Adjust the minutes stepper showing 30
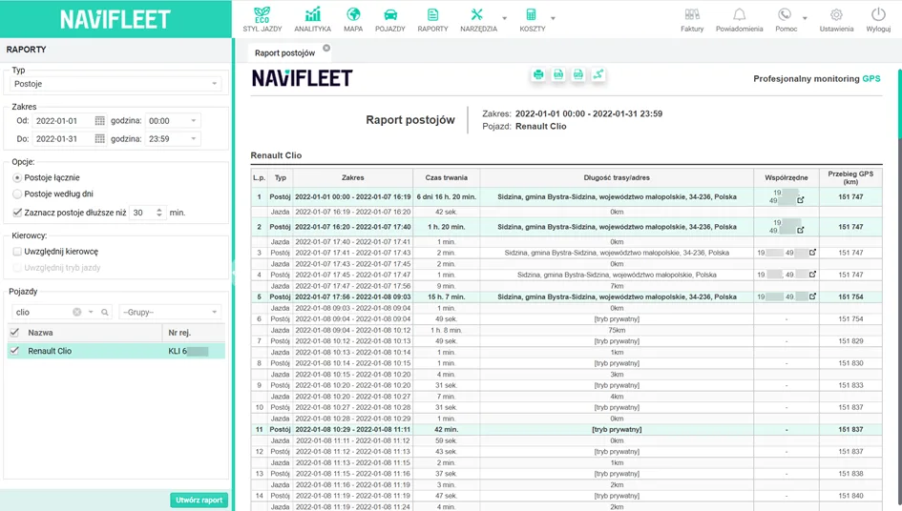This screenshot has height=511, width=902. 159,213
